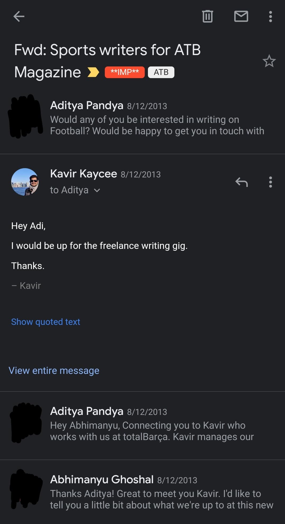Click the **IMP** label chip
285x524 pixels.
[x=125, y=72]
